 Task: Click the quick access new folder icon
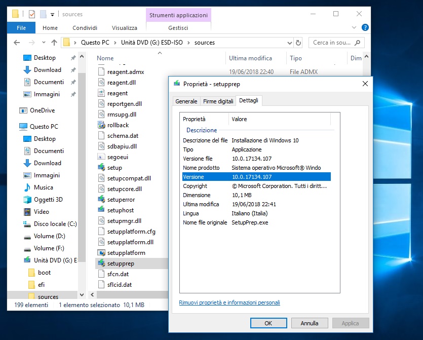43,14
